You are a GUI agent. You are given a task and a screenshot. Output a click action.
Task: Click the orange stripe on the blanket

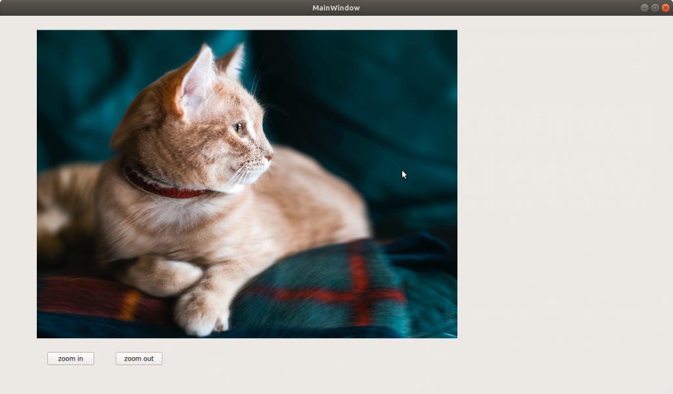[x=129, y=303]
